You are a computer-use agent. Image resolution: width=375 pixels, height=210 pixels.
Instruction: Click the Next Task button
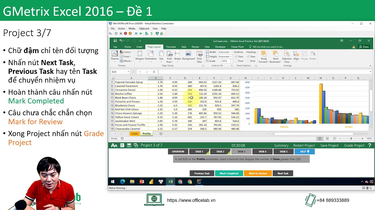click(x=283, y=173)
